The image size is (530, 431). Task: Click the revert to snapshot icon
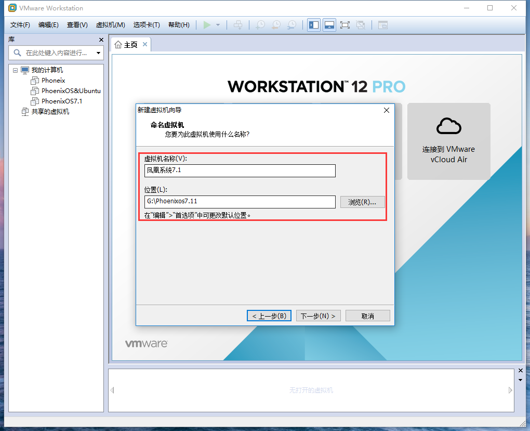point(276,25)
